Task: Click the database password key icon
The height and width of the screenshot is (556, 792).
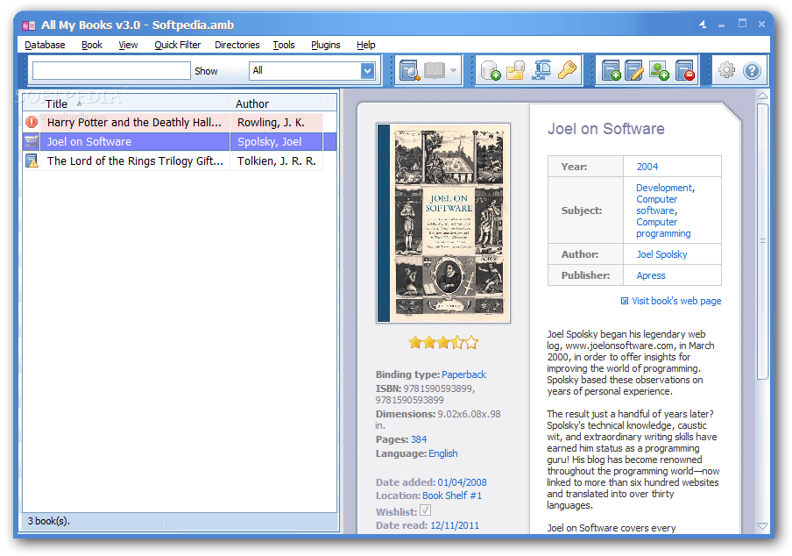Action: (x=567, y=70)
